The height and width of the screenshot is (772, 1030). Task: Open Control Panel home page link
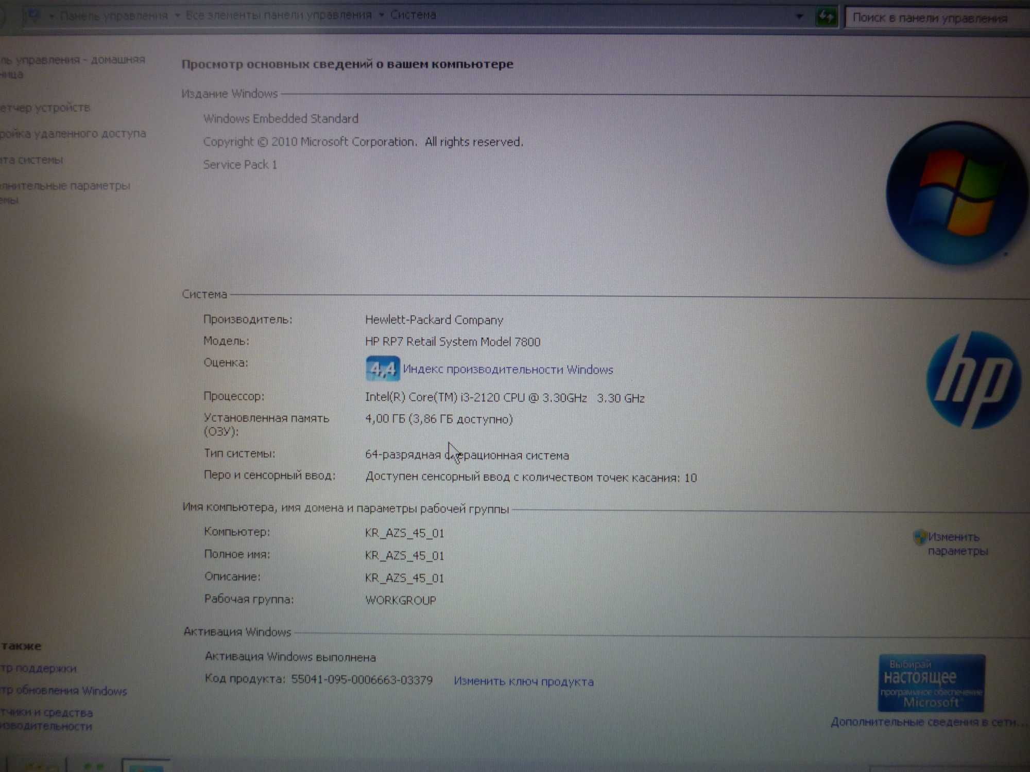pyautogui.click(x=72, y=67)
